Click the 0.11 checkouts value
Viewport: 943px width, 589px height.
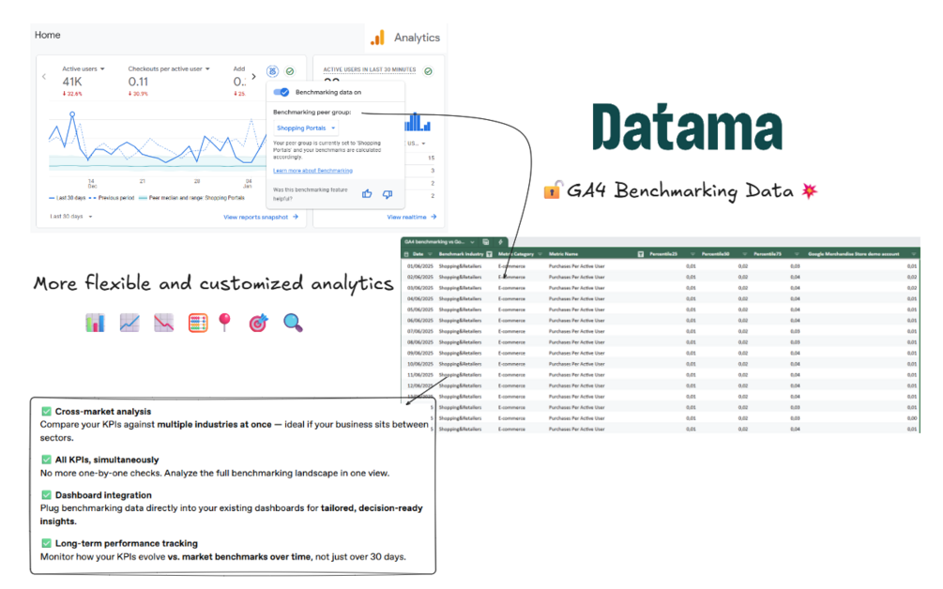(x=138, y=82)
